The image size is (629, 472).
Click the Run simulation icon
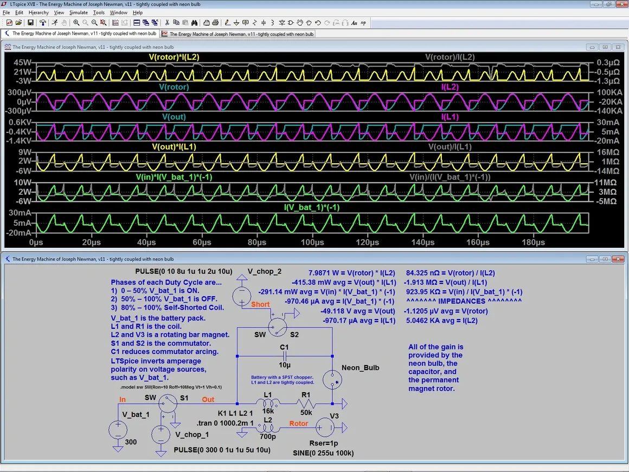pyautogui.click(x=54, y=23)
